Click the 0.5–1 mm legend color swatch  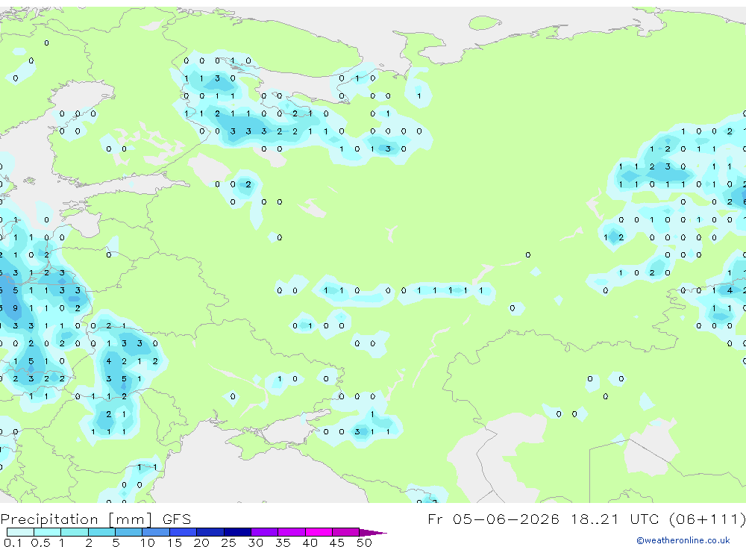(x=47, y=532)
